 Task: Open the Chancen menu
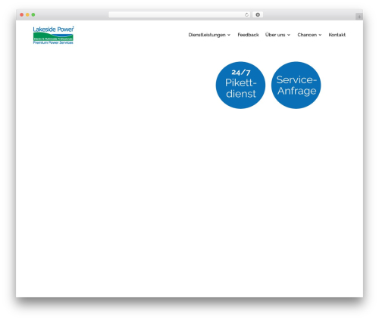click(x=307, y=35)
